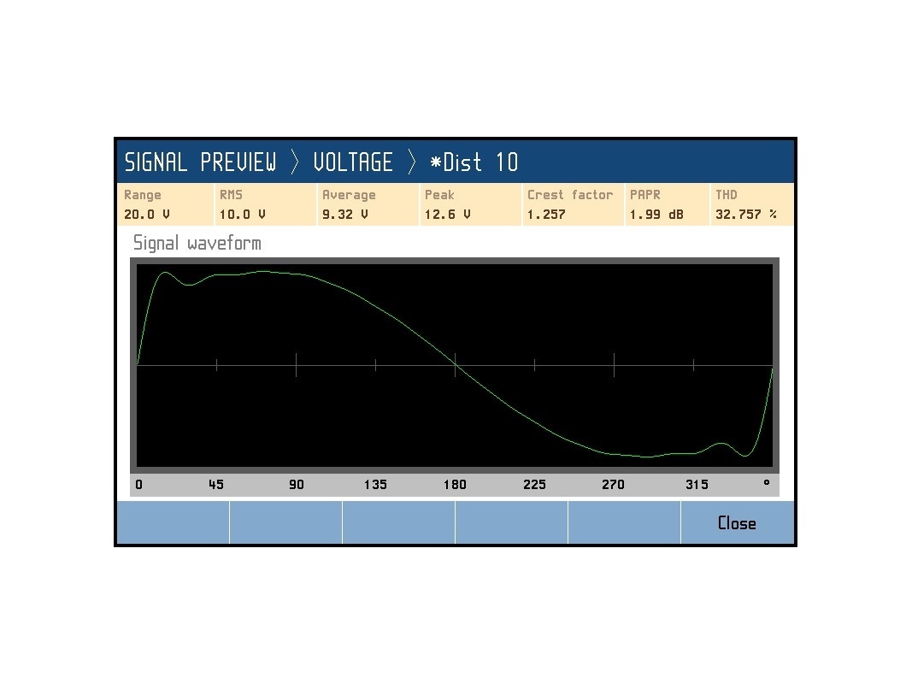Click the 45 degree axis label
Screen dimensions: 912x684
[x=215, y=485]
